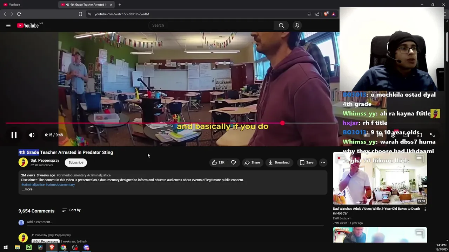Open File Explorer from taskbar

17,247
